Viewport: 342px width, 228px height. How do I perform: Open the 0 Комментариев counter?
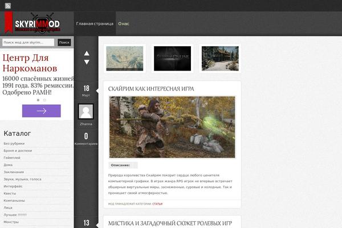coord(86,139)
